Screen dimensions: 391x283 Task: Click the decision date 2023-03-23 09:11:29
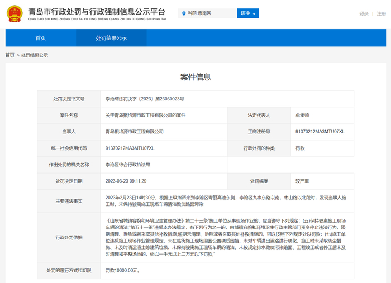[126, 181]
